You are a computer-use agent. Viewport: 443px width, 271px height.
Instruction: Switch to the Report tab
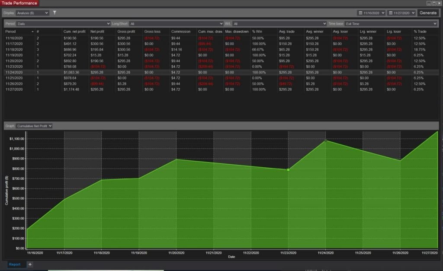click(15, 264)
